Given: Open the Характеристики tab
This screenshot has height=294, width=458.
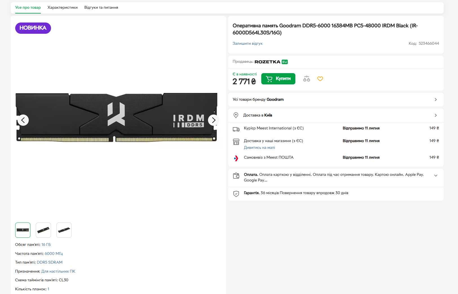Looking at the screenshot, I should point(63,8).
